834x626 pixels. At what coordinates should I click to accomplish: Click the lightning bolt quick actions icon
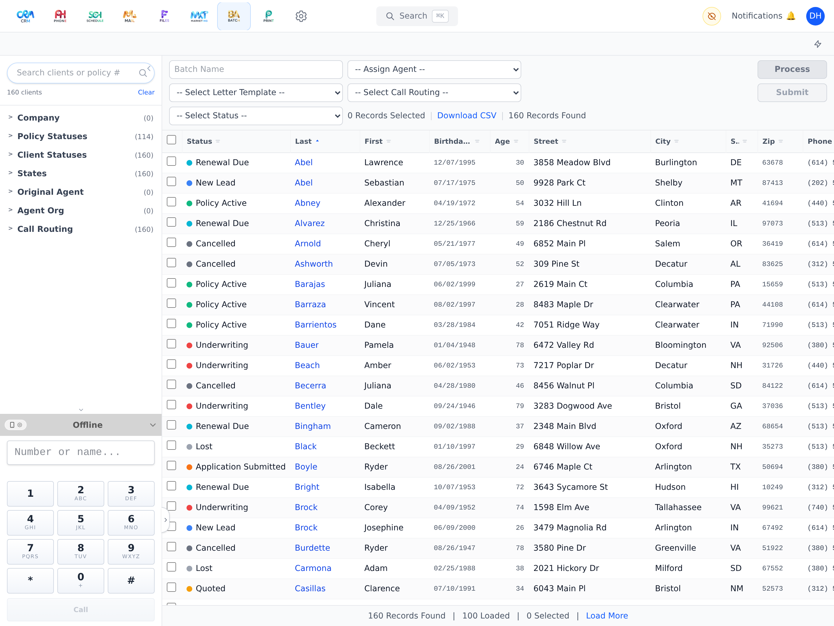[817, 44]
